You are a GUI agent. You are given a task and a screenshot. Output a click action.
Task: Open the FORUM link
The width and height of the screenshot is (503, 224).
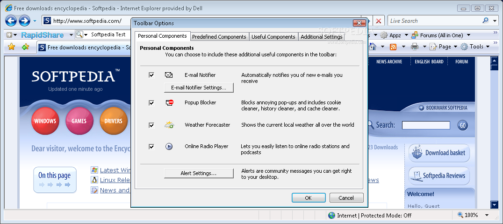coord(461,61)
